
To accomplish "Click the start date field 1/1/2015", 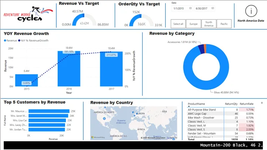I will coord(182,8).
